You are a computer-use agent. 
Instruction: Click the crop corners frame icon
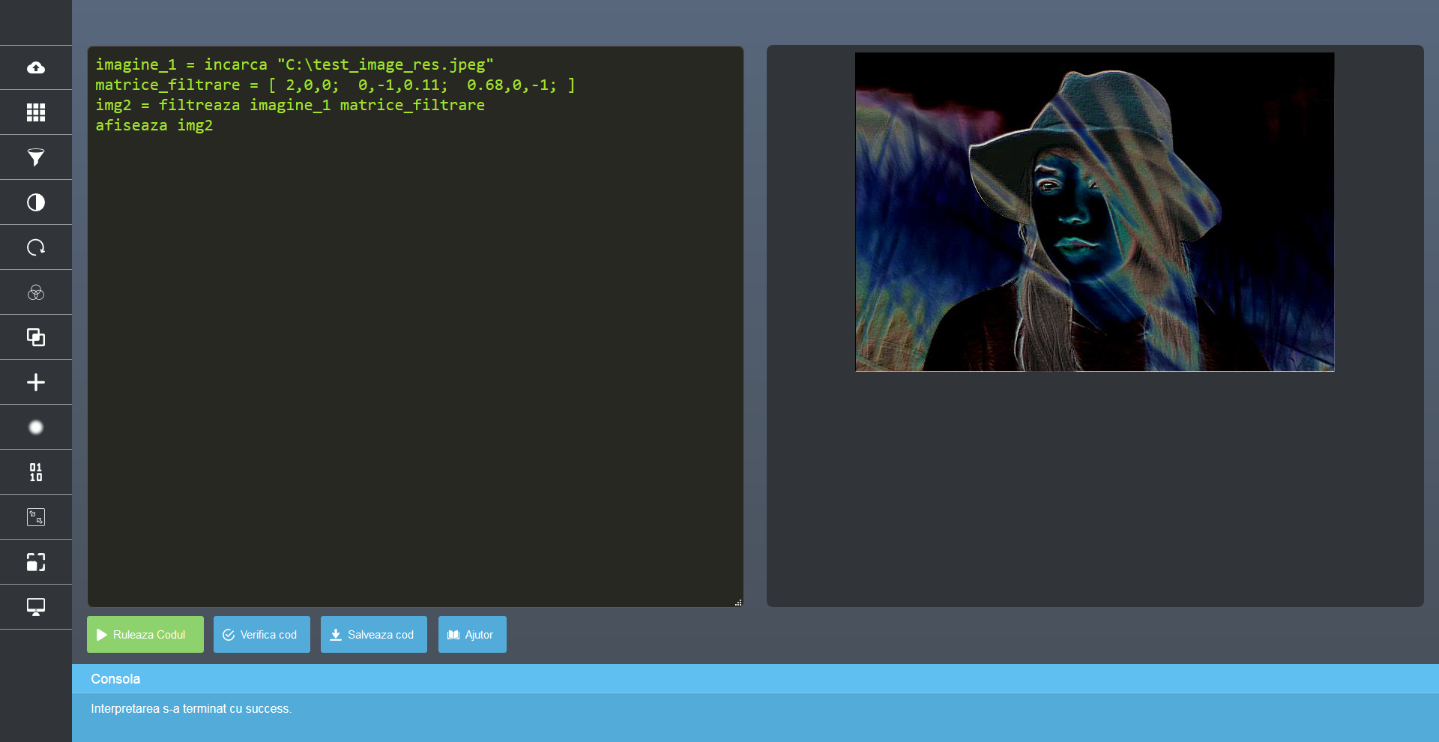[36, 562]
